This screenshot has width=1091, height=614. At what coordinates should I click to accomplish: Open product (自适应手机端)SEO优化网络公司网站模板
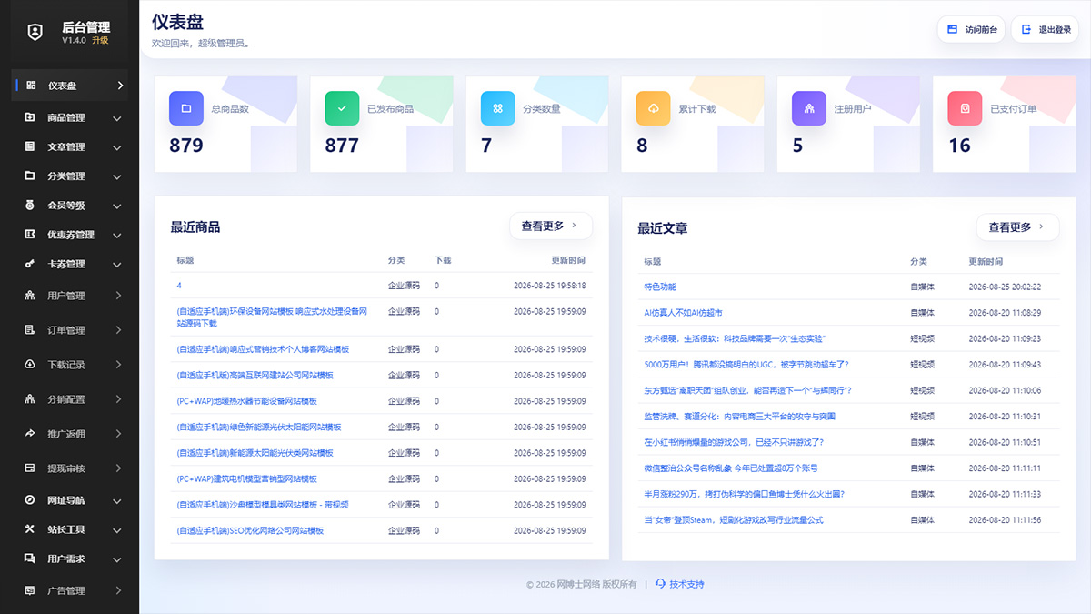click(250, 530)
